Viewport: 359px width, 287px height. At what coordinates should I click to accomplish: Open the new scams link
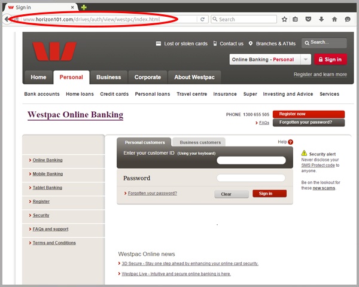[x=324, y=188]
